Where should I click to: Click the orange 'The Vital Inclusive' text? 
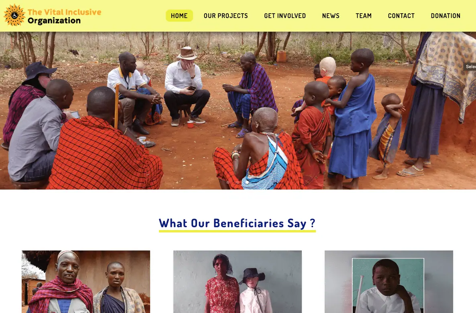[x=64, y=12]
